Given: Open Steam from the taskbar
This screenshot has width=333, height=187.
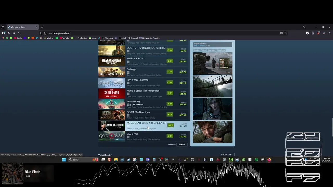Looking at the screenshot, I should [x=129, y=160].
